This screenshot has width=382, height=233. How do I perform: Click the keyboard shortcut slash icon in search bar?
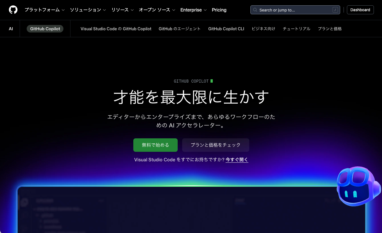(335, 10)
